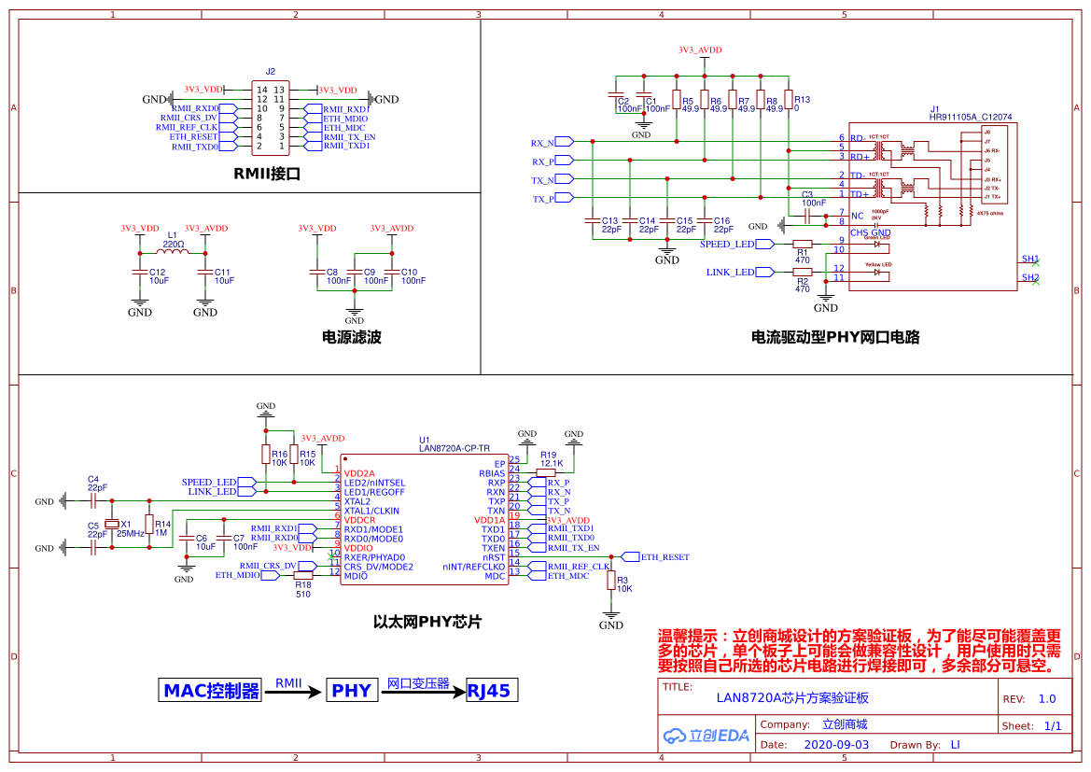Select the PHY box between RMII and 网口变压器
Image resolution: width=1091 pixels, height=772 pixels.
352,690
